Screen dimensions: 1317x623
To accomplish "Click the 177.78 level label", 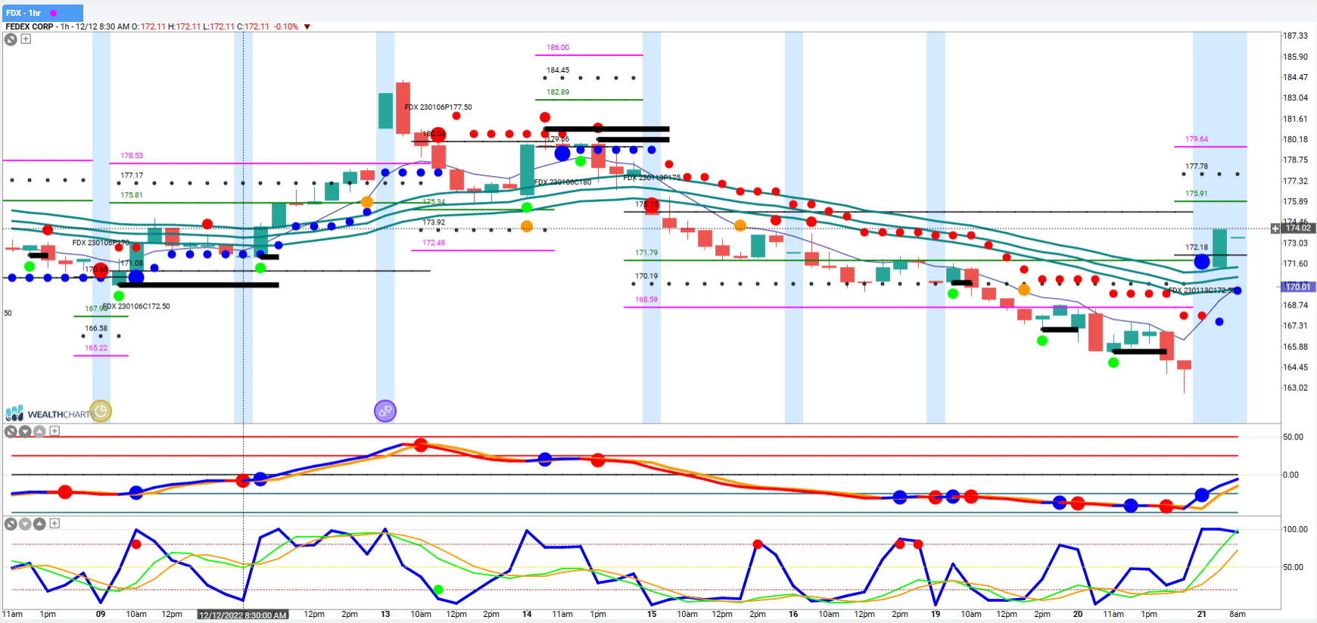I will pyautogui.click(x=1197, y=166).
